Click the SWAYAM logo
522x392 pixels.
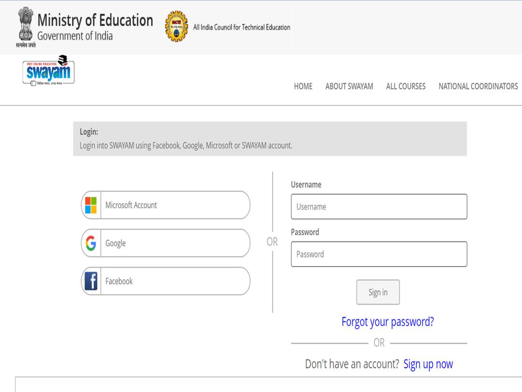(48, 72)
